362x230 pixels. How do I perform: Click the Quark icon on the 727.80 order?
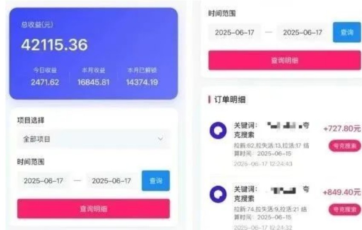pyautogui.click(x=218, y=131)
